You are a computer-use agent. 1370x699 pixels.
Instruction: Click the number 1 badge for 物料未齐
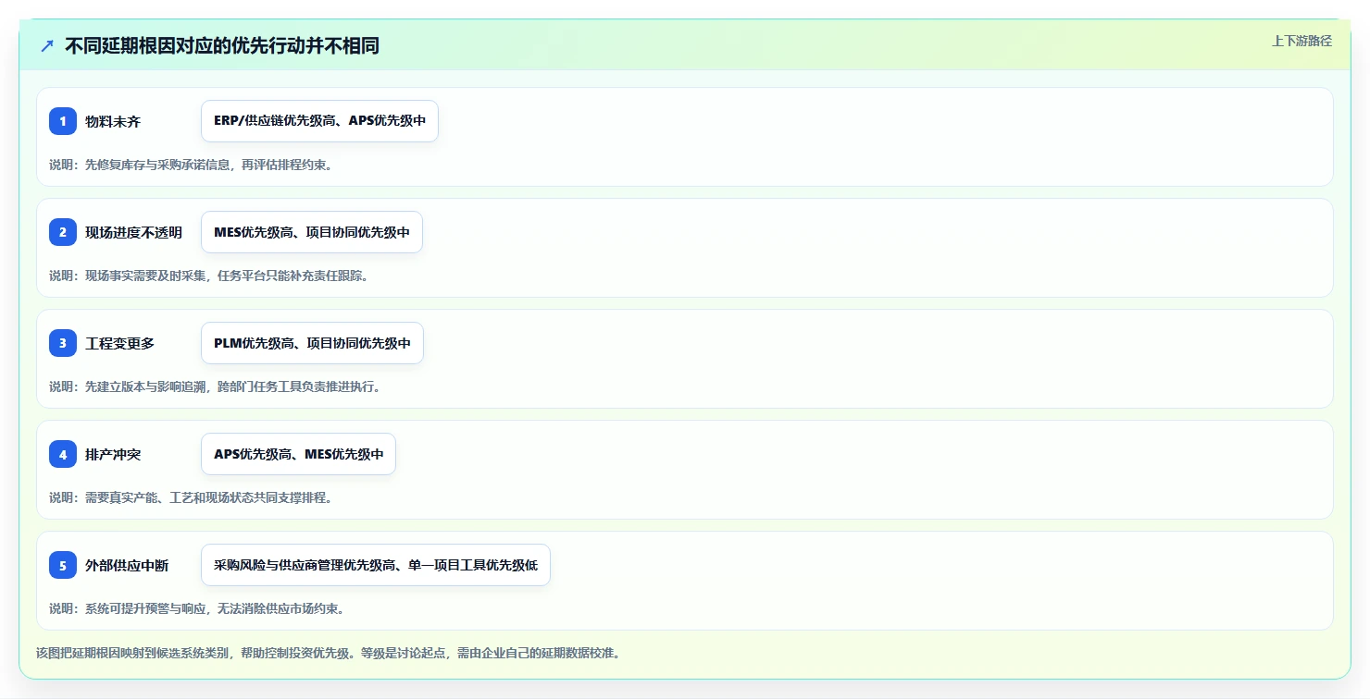click(63, 121)
